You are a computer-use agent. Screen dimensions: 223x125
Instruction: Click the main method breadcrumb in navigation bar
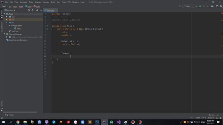pos(37,6)
